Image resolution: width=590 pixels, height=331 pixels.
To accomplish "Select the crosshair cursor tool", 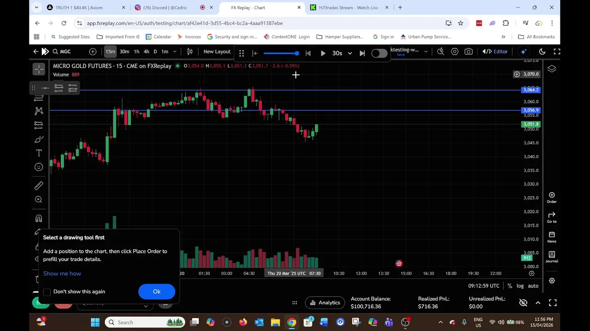I will tap(39, 69).
